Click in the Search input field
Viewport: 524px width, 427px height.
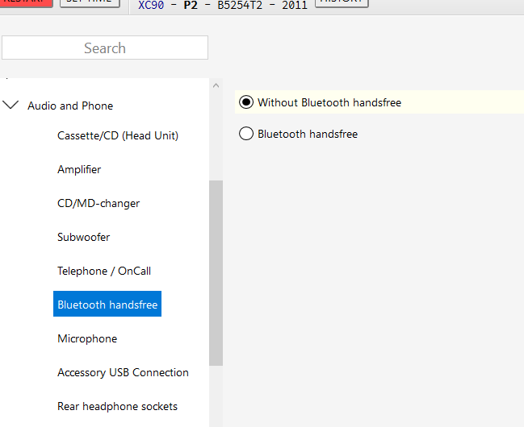tap(105, 48)
